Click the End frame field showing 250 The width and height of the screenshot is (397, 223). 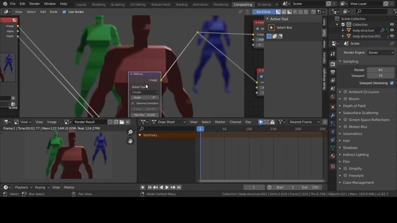pyautogui.click(x=310, y=187)
